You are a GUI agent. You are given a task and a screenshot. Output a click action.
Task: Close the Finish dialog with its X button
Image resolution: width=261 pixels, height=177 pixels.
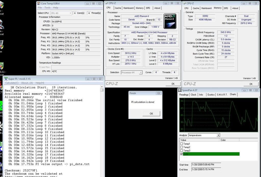pyautogui.click(x=159, y=93)
